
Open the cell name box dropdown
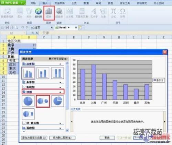[x=25, y=33]
